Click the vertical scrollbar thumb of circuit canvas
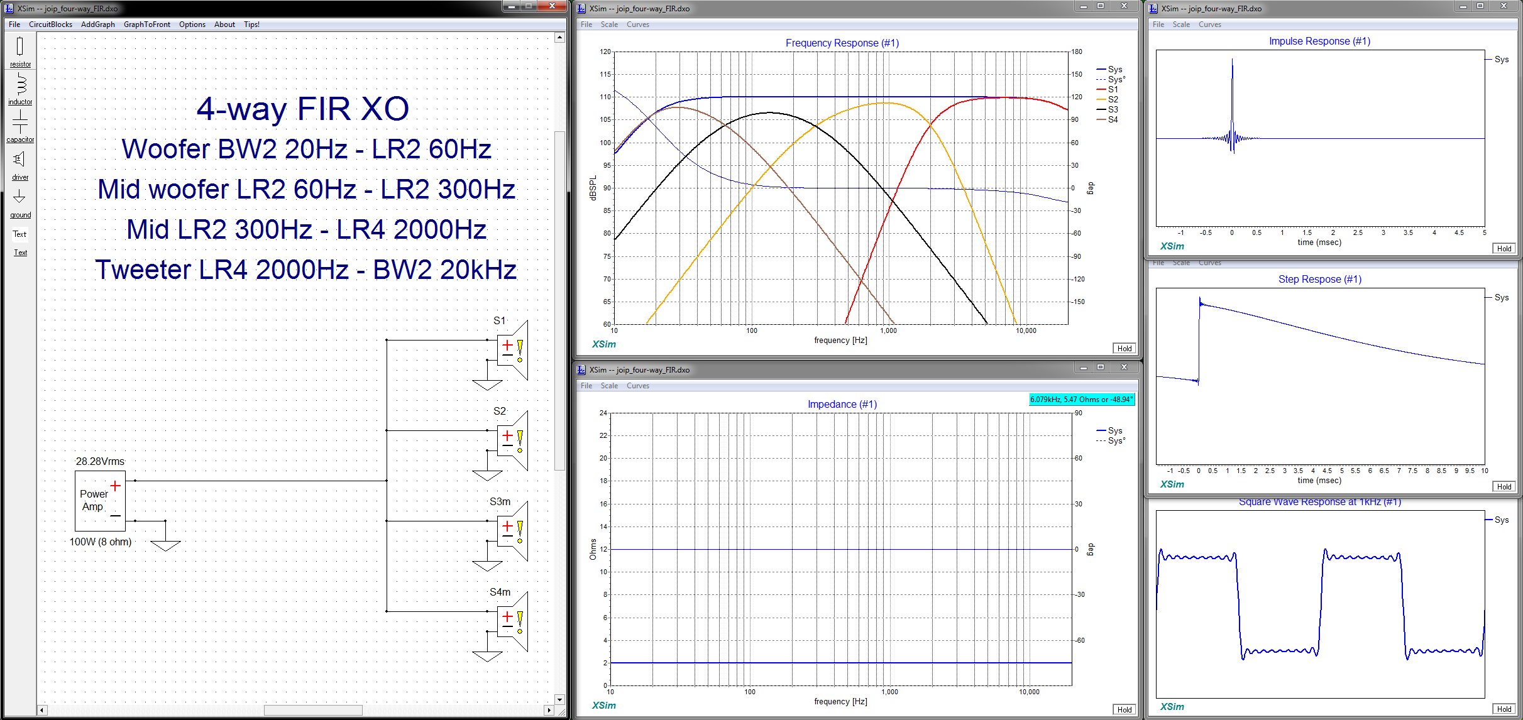Screen dimensions: 1523x720 tap(559, 300)
